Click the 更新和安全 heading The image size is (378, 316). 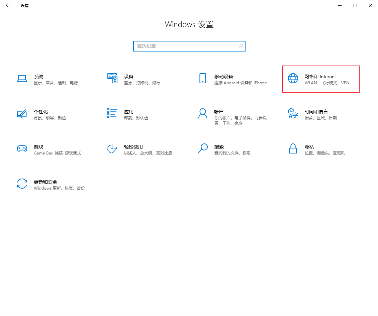[45, 182]
